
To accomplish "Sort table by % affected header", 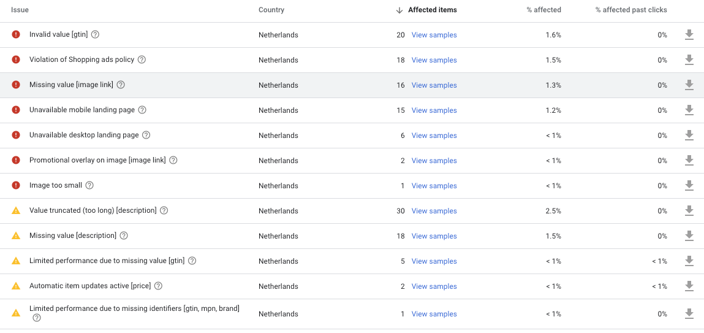I will (543, 10).
